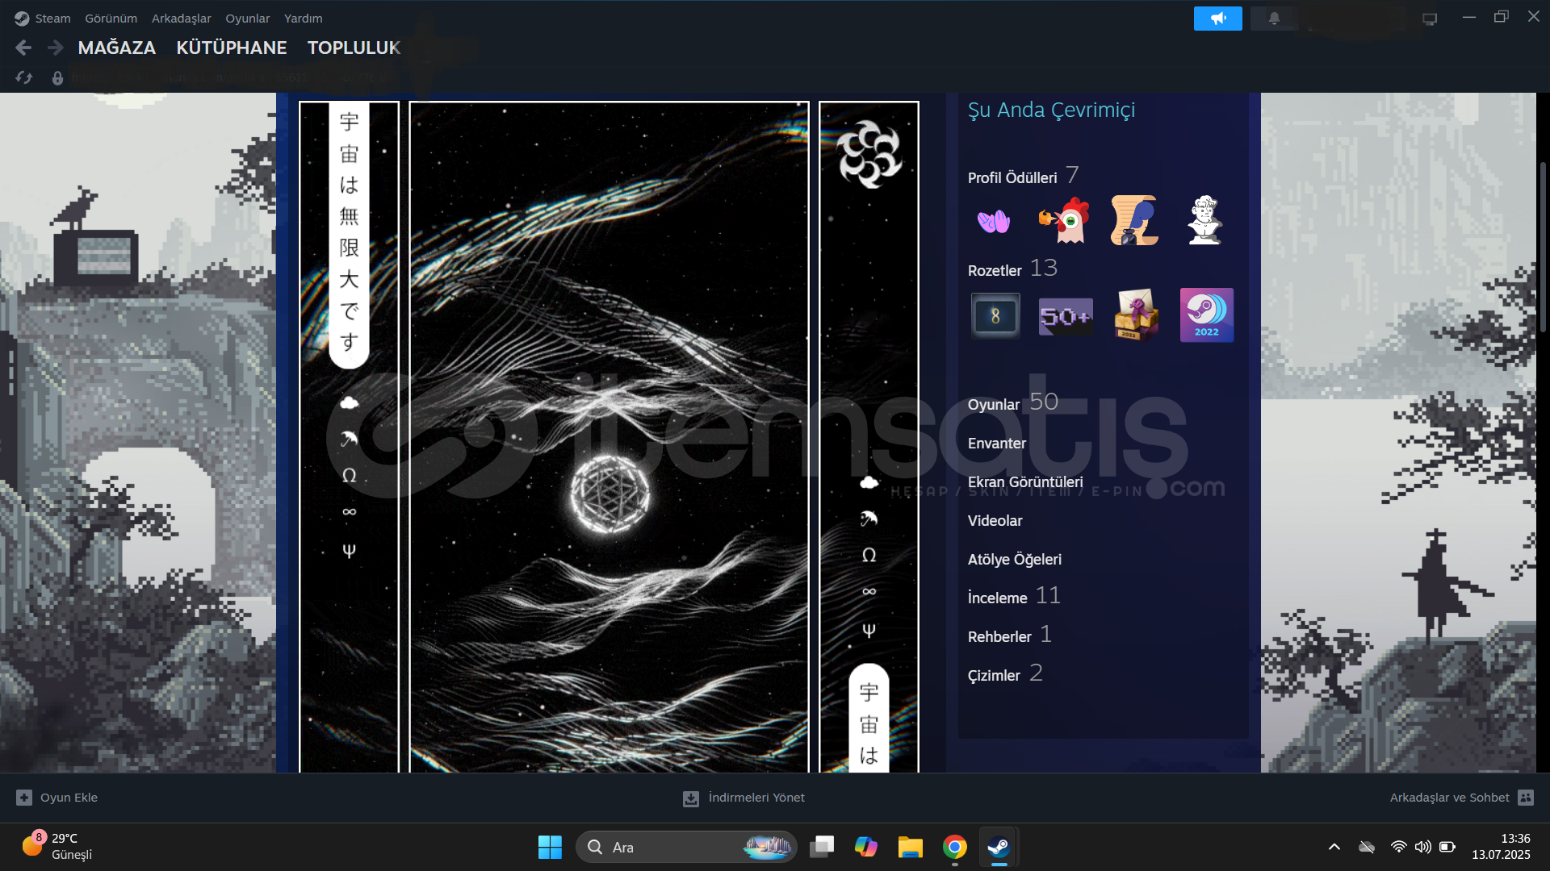Viewport: 1550px width, 871px height.
Task: Select the white bust statue award
Action: click(x=1204, y=220)
